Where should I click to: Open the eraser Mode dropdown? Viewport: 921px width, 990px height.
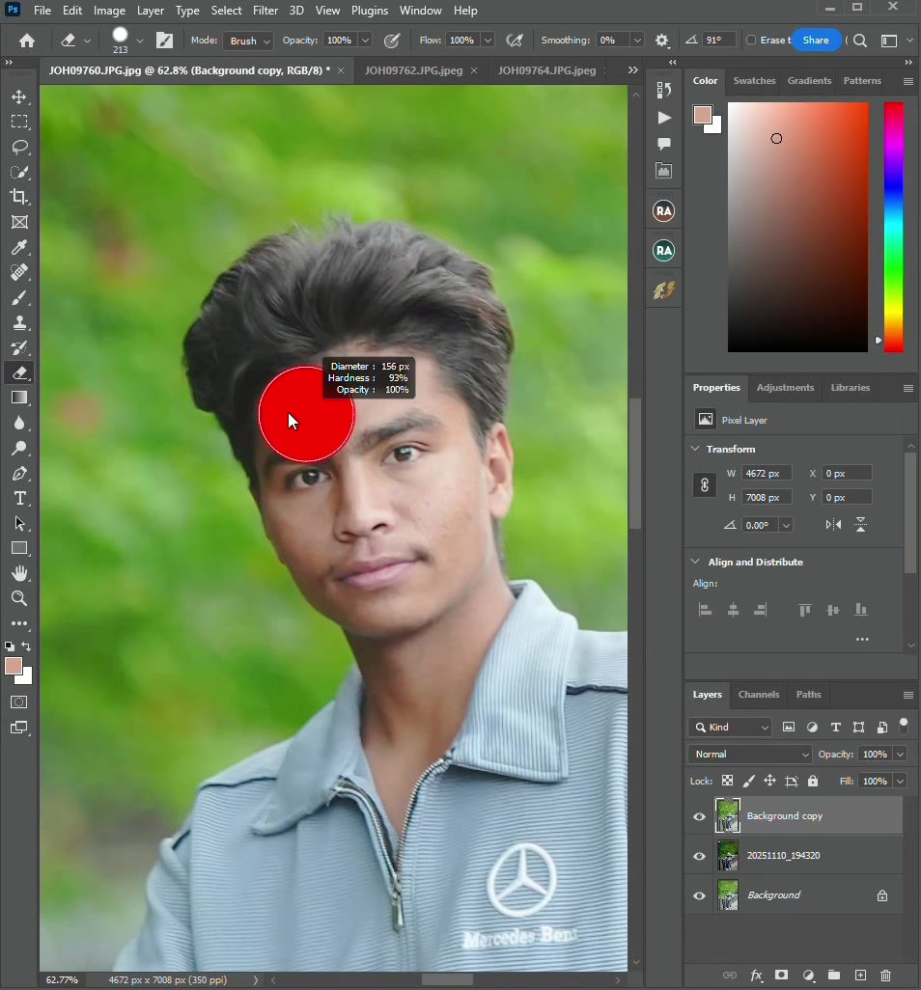click(247, 41)
